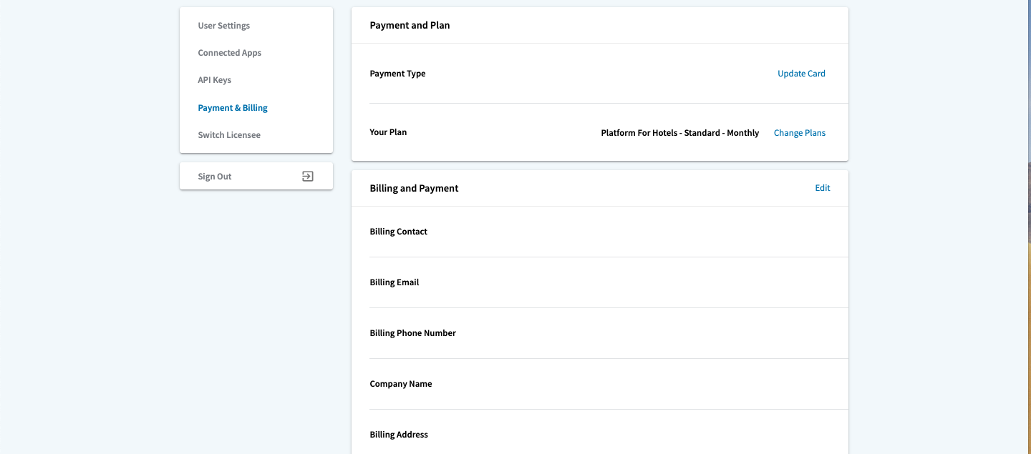The height and width of the screenshot is (454, 1031).
Task: Click the Billing Contact row label
Action: 399,232
